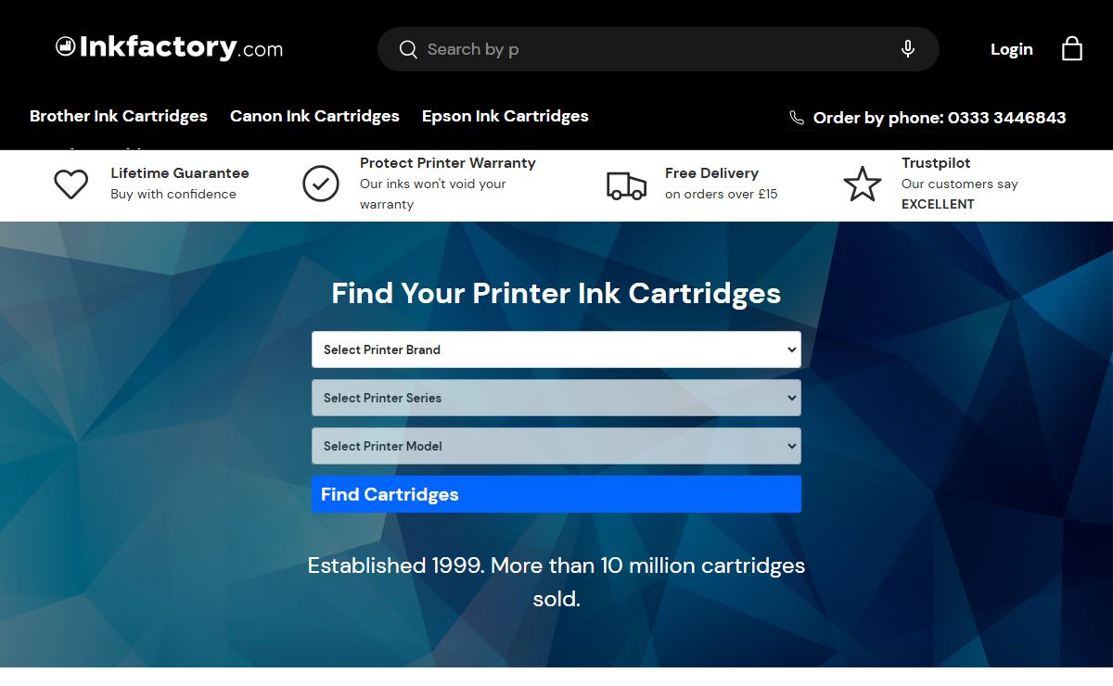1113x686 pixels.
Task: Click the checkmark warranty icon
Action: [x=321, y=184]
